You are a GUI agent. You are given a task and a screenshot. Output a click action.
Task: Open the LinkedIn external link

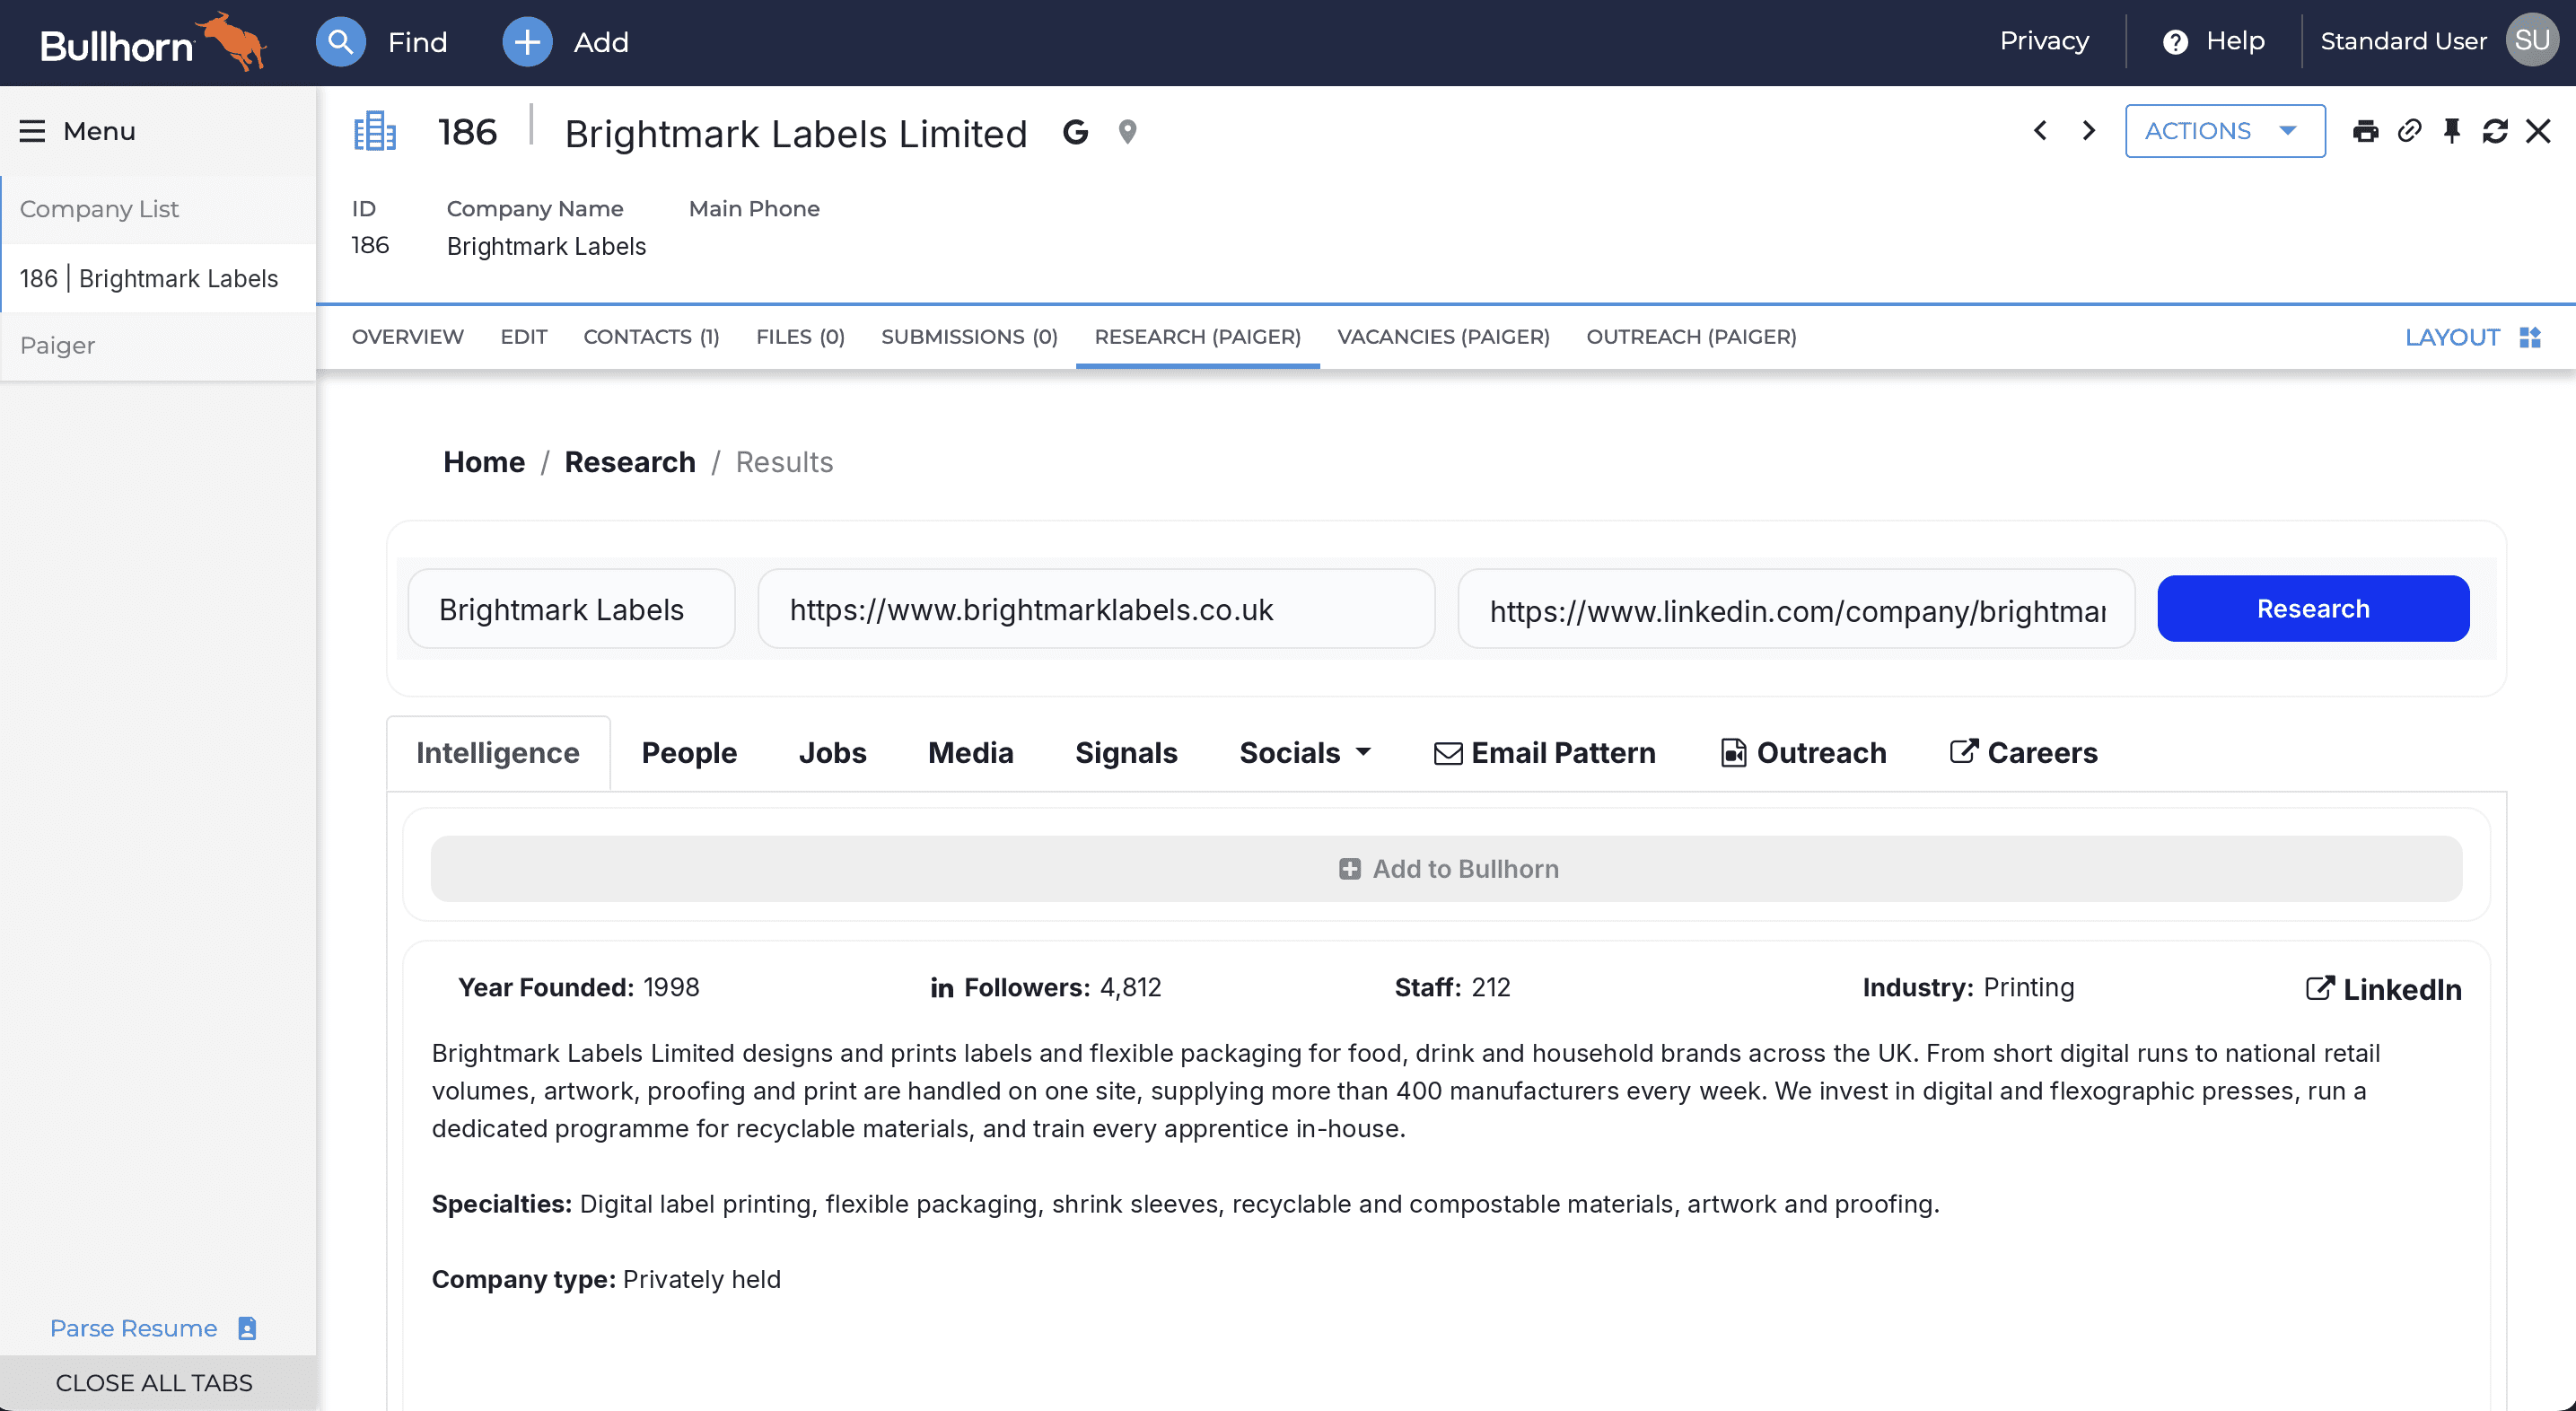[x=2383, y=989]
